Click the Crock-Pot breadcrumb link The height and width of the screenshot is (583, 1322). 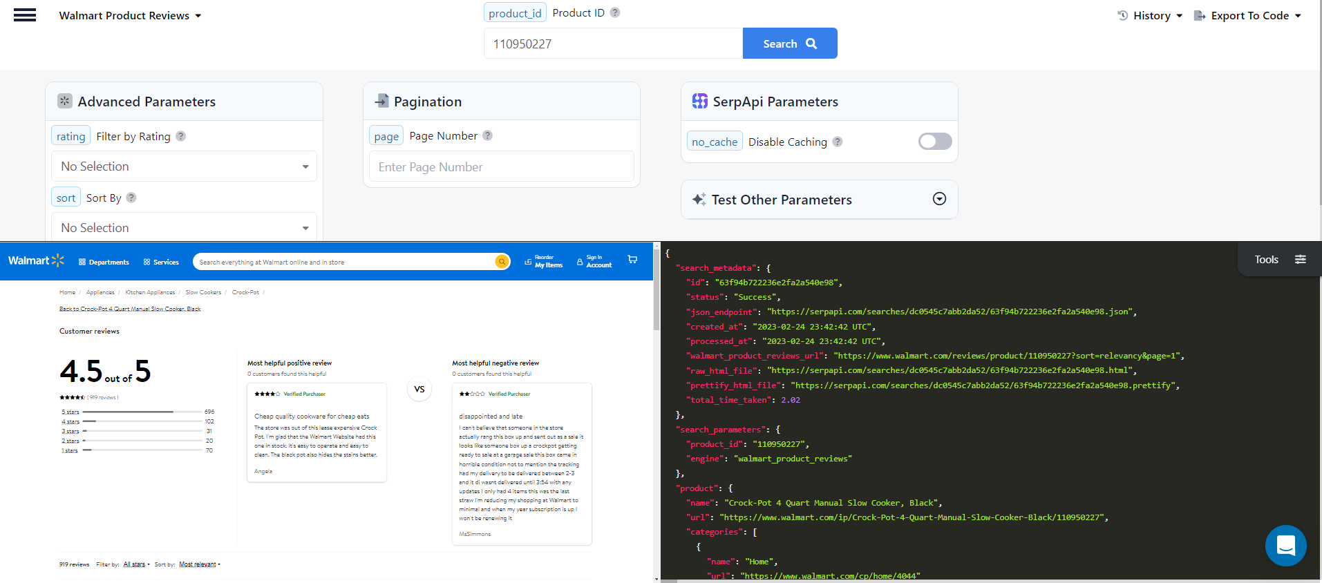245,292
